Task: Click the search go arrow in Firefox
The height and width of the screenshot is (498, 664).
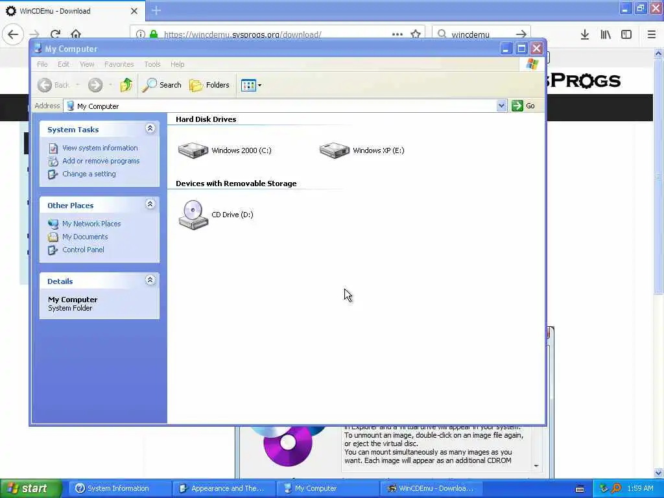Action: click(521, 34)
